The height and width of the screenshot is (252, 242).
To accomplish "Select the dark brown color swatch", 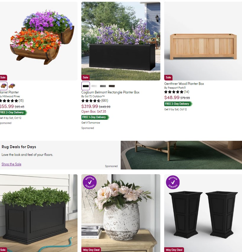I will (x=112, y=86).
